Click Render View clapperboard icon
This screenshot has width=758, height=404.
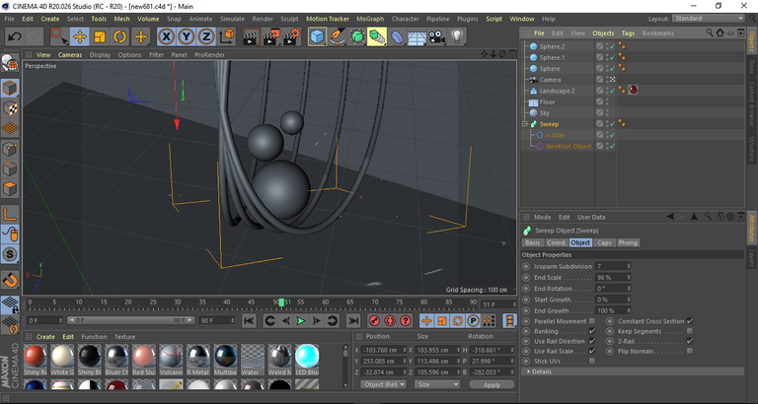pyautogui.click(x=251, y=36)
